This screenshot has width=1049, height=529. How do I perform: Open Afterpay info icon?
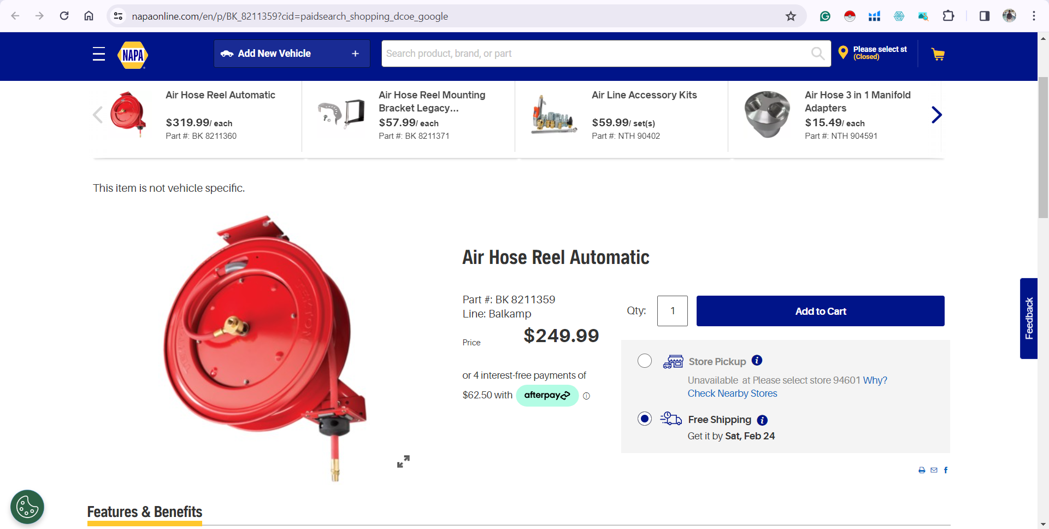pyautogui.click(x=586, y=396)
